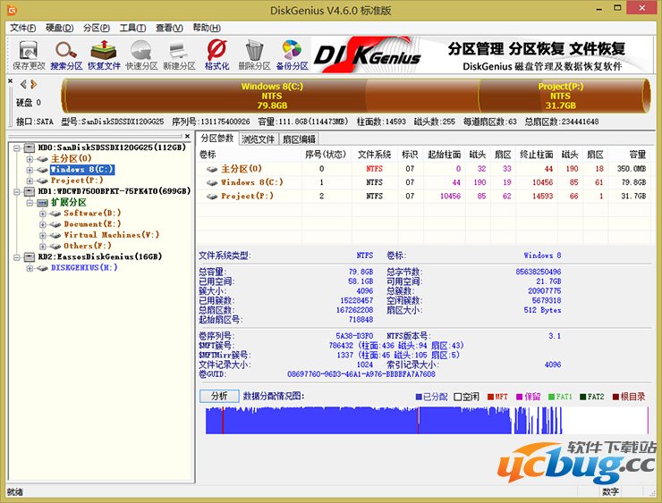Image resolution: width=662 pixels, height=503 pixels.
Task: Click Backup Partition (备份分区) icon
Action: point(293,54)
